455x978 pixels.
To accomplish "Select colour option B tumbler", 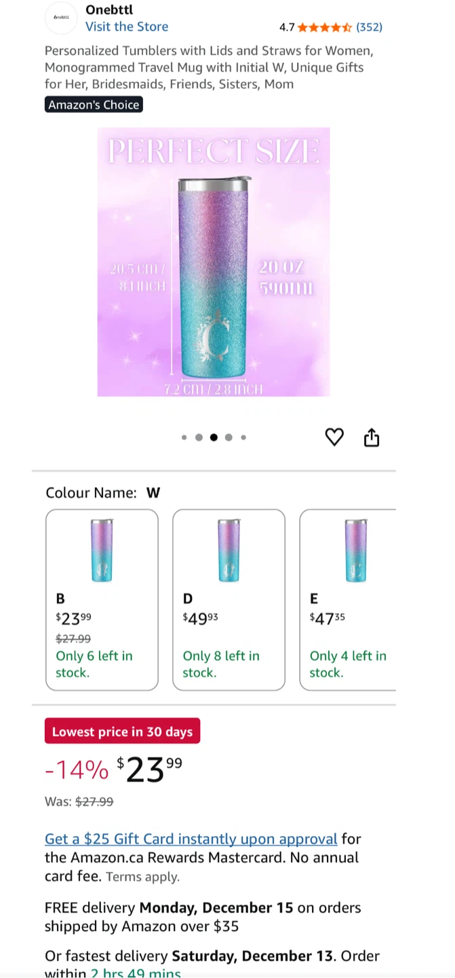I will (102, 600).
